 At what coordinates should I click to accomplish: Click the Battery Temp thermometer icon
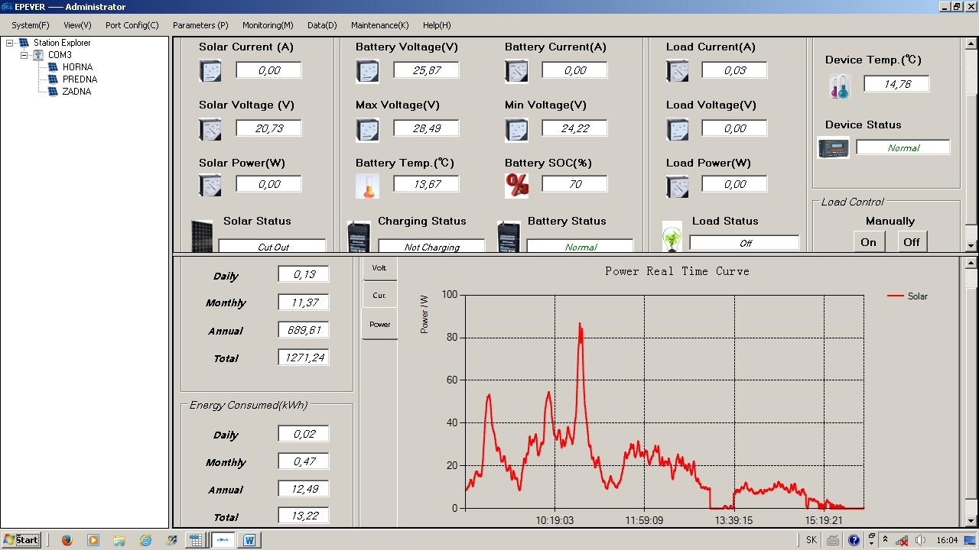pos(367,186)
